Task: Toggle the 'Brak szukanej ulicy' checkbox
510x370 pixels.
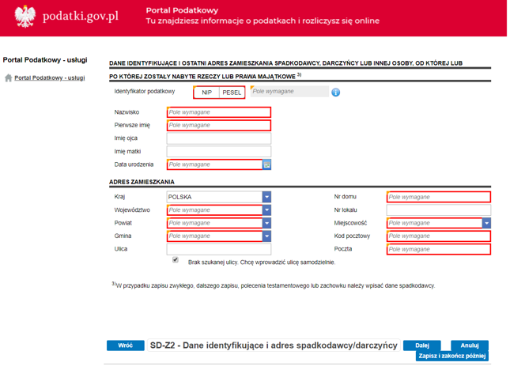Action: point(176,259)
